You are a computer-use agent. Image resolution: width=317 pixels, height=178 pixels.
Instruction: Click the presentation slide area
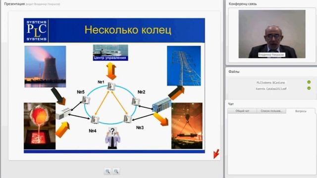[x=114, y=86]
